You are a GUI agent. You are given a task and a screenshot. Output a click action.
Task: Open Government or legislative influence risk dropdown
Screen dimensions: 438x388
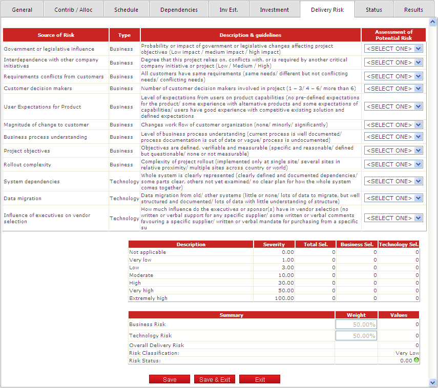coord(393,49)
